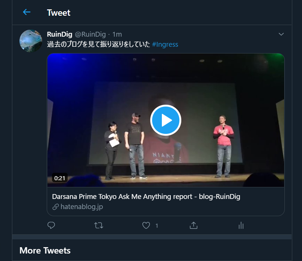Open the @RuinDig handle

(x=90, y=34)
